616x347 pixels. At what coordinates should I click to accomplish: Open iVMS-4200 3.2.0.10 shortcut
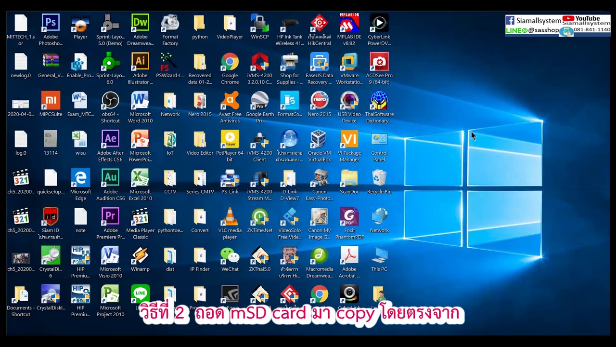click(x=259, y=62)
